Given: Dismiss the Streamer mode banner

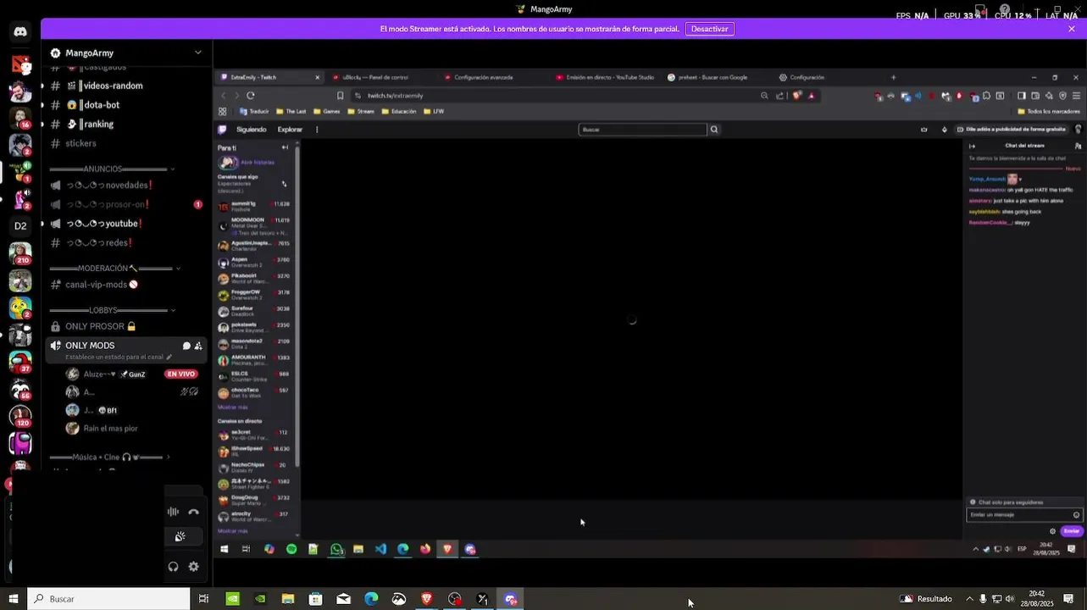Looking at the screenshot, I should (x=1072, y=29).
